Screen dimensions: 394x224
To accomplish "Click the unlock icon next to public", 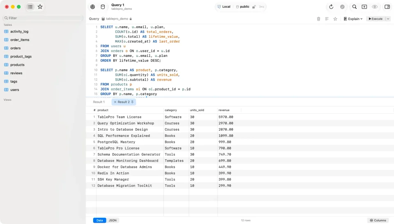I will [x=254, y=7].
